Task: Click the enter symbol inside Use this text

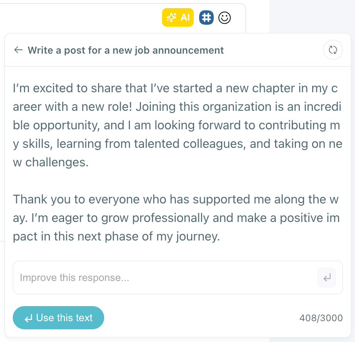Action: pyautogui.click(x=28, y=318)
